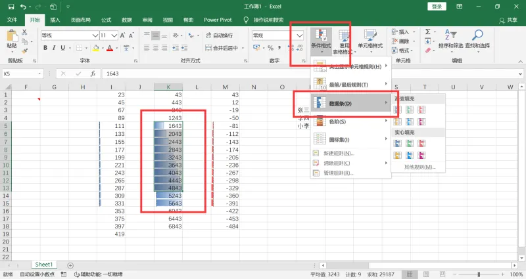Screen dimensions: 526x279
Task: Open the Data (数据) tab
Action: [x=126, y=20]
